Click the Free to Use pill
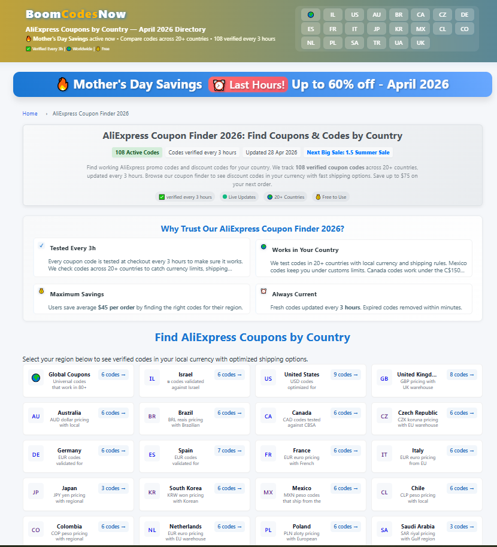The width and height of the screenshot is (497, 547). 331,197
